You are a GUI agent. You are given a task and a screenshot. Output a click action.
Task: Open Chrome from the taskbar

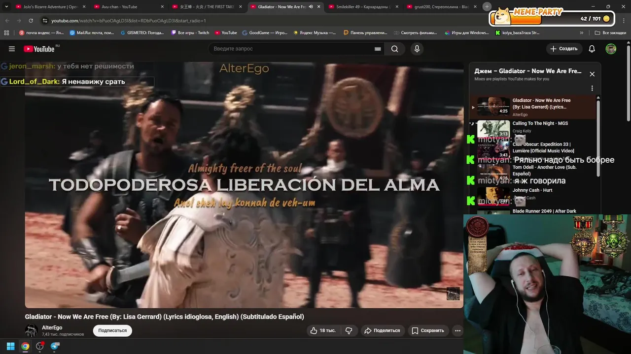click(x=25, y=346)
